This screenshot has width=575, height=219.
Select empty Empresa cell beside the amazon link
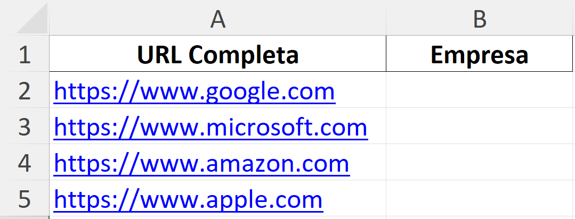click(480, 163)
